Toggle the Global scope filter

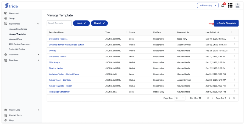point(99,23)
